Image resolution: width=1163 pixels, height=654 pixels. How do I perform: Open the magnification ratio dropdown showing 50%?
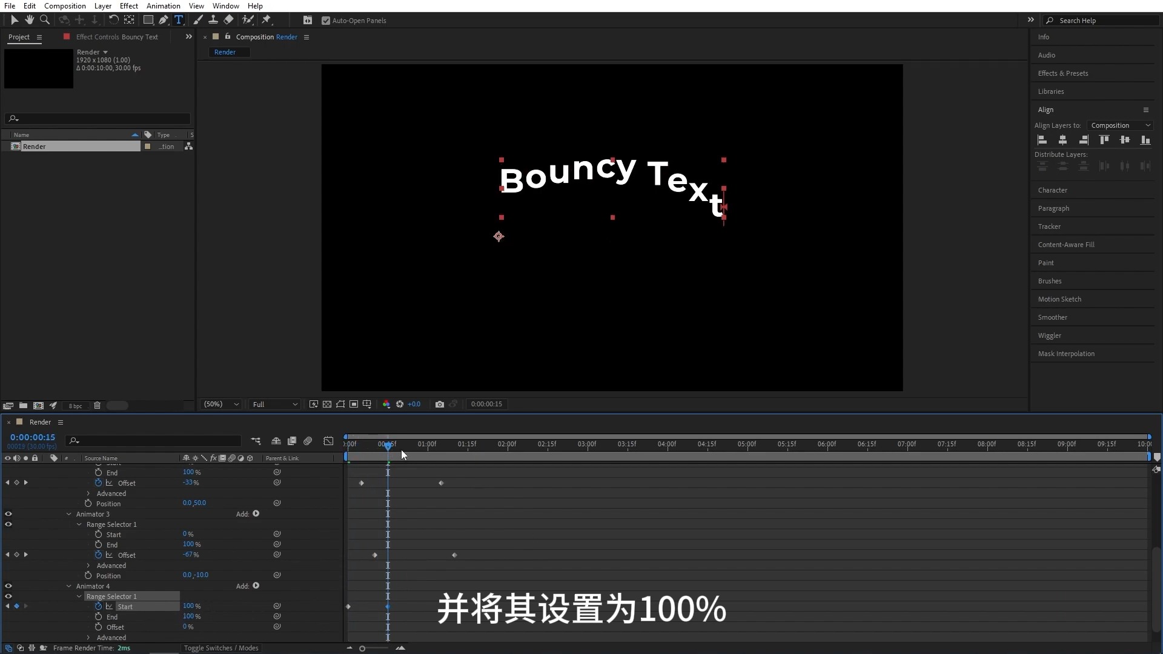tap(220, 405)
